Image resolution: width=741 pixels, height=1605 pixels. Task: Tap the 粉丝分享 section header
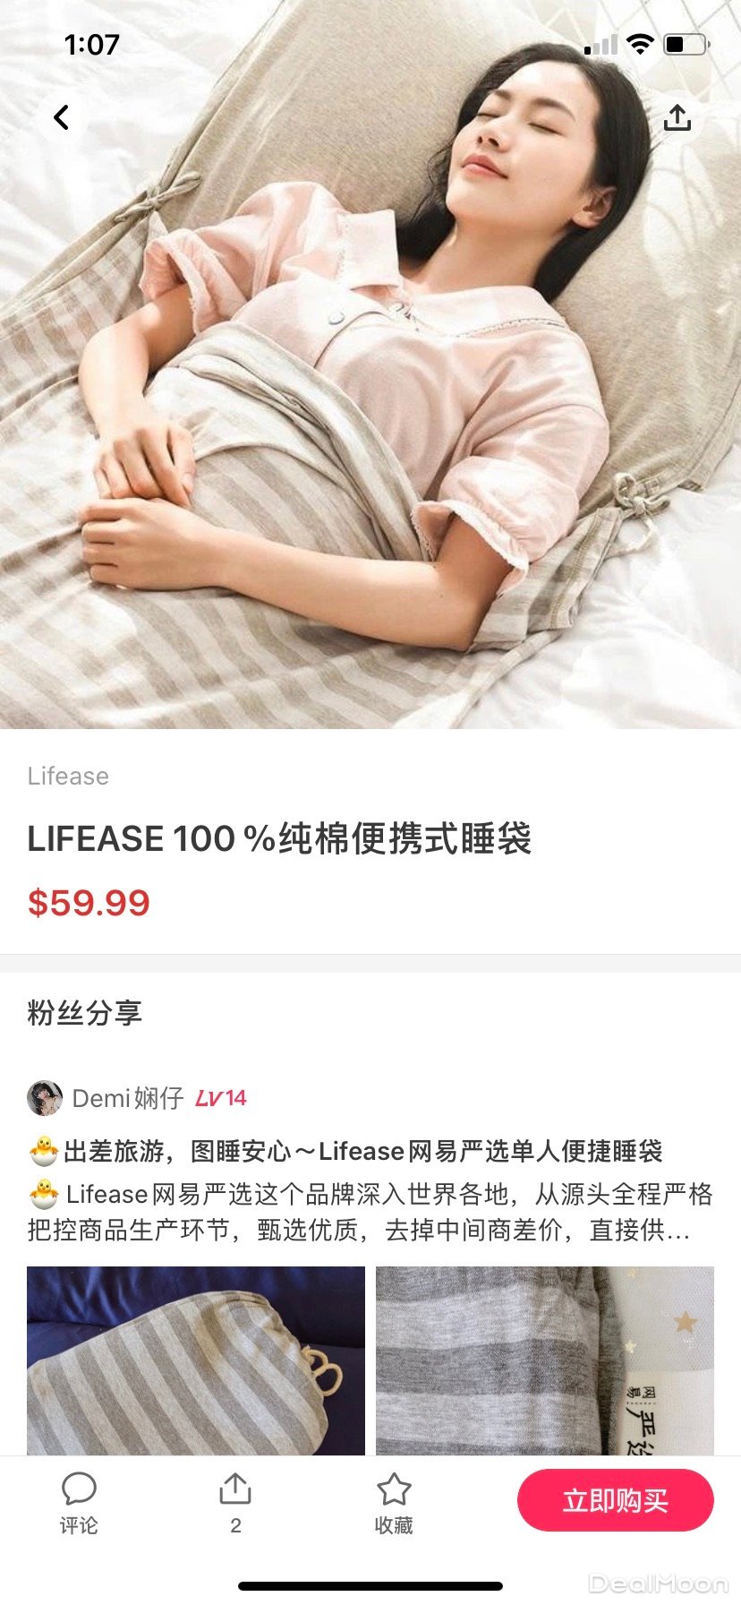pyautogui.click(x=85, y=1013)
